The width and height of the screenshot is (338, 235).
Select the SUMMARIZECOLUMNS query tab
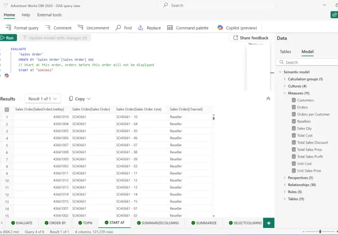point(158,223)
